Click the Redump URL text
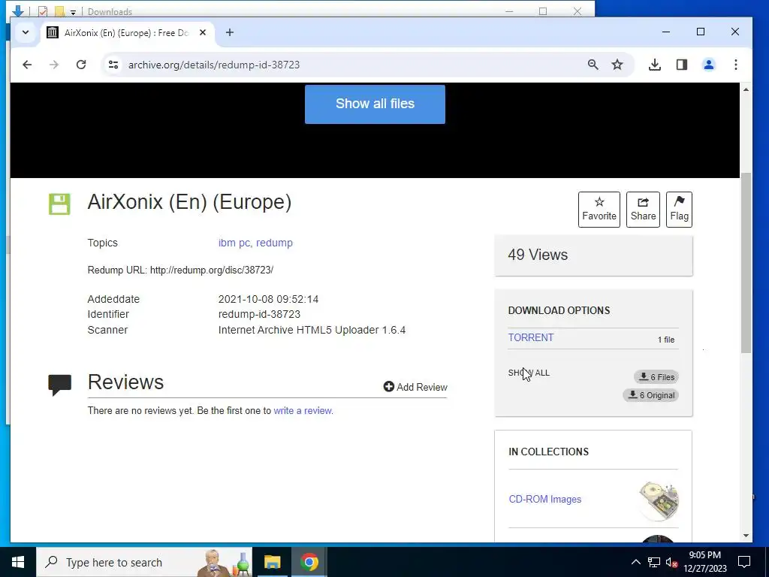The height and width of the screenshot is (577, 769). coord(180,270)
